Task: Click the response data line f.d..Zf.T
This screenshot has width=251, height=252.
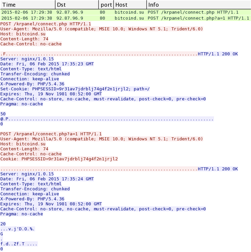Action: [19, 244]
